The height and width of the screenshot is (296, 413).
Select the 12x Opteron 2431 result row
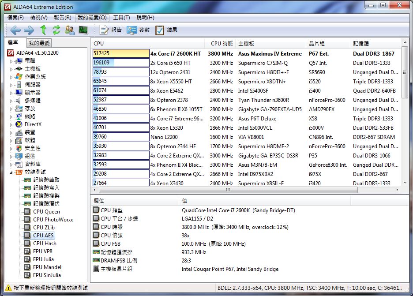click(246, 72)
